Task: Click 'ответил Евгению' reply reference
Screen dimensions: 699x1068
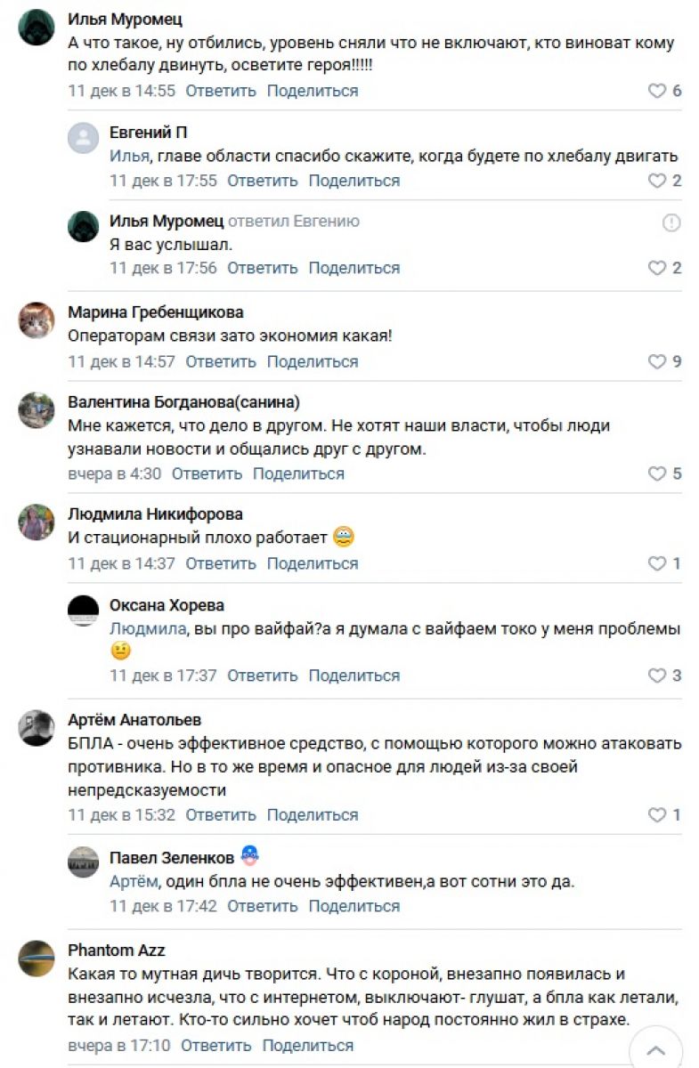Action: click(294, 221)
